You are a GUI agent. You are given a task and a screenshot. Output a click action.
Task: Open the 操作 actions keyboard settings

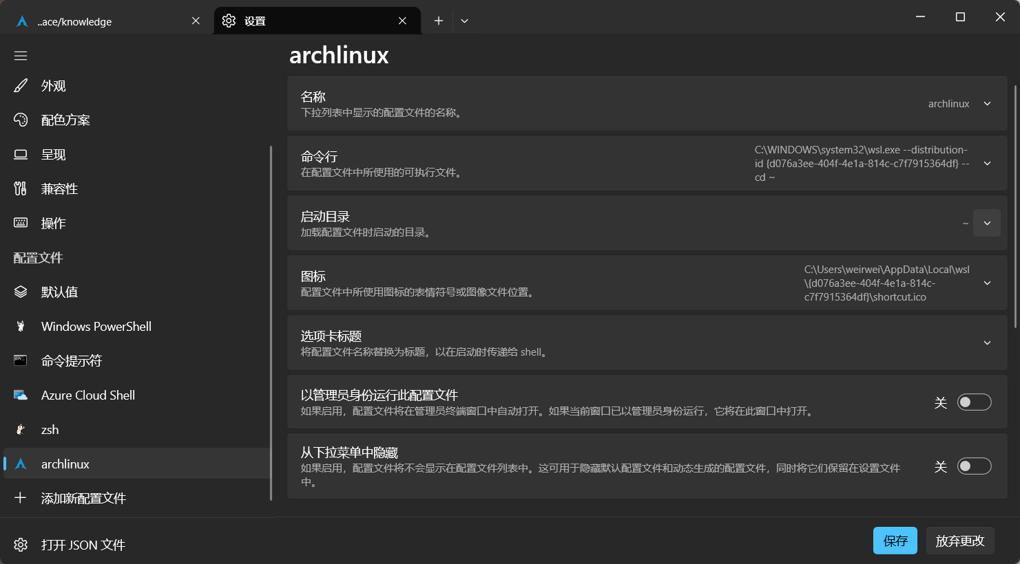click(54, 224)
